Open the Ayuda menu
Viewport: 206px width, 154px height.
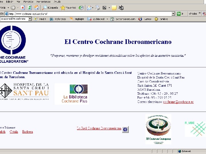click(x=57, y=2)
